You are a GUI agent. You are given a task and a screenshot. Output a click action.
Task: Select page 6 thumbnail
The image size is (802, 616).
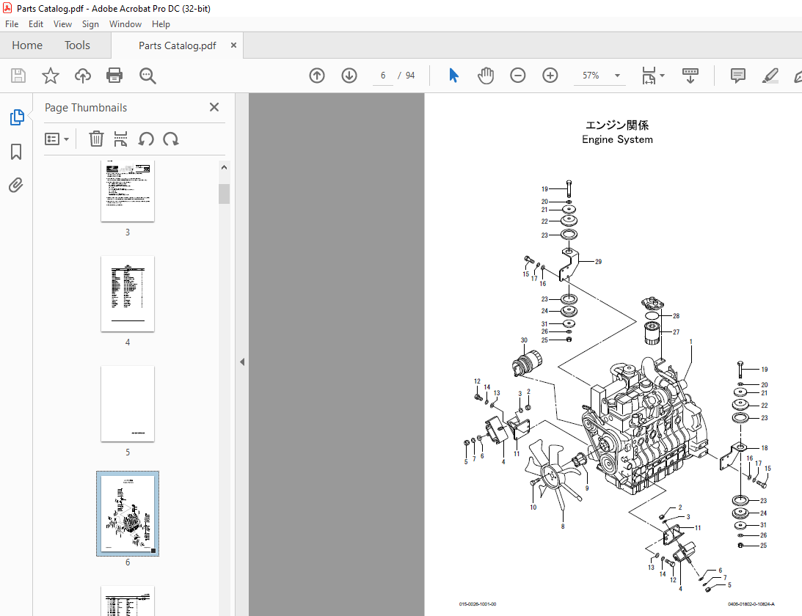point(128,514)
